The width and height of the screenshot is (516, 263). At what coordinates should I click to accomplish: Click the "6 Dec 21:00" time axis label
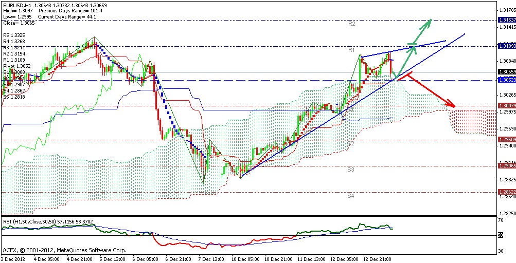(178, 259)
